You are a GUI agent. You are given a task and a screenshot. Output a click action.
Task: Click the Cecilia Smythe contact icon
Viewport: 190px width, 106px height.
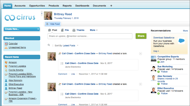point(6,70)
